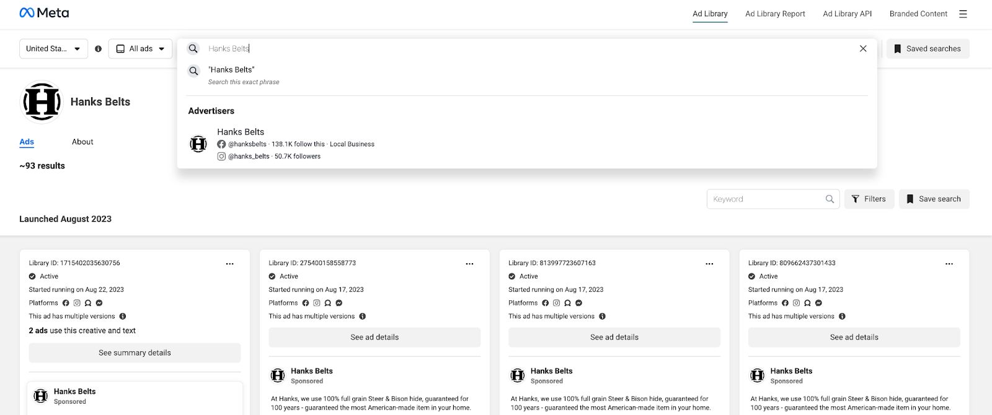The width and height of the screenshot is (992, 415).
Task: Open options menu for Library ID 1715402035630756
Action: [x=230, y=264]
